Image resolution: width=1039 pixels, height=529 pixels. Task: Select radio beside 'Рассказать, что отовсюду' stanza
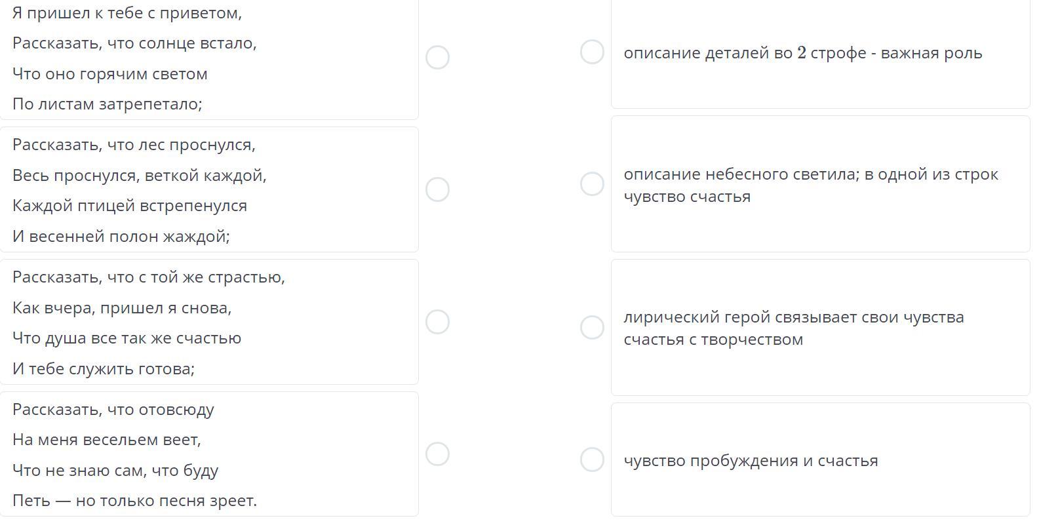(x=437, y=454)
